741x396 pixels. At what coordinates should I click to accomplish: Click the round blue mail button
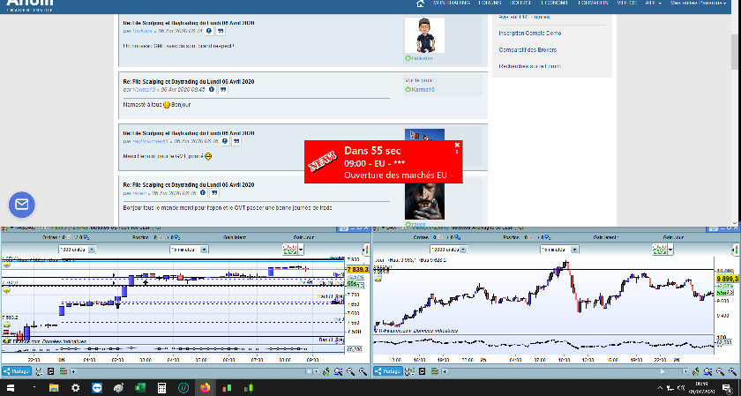[22, 204]
